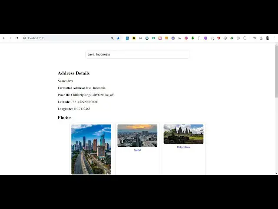Click the 'Formatted Address' line
Image resolution: width=278 pixels, height=209 pixels.
(82, 88)
